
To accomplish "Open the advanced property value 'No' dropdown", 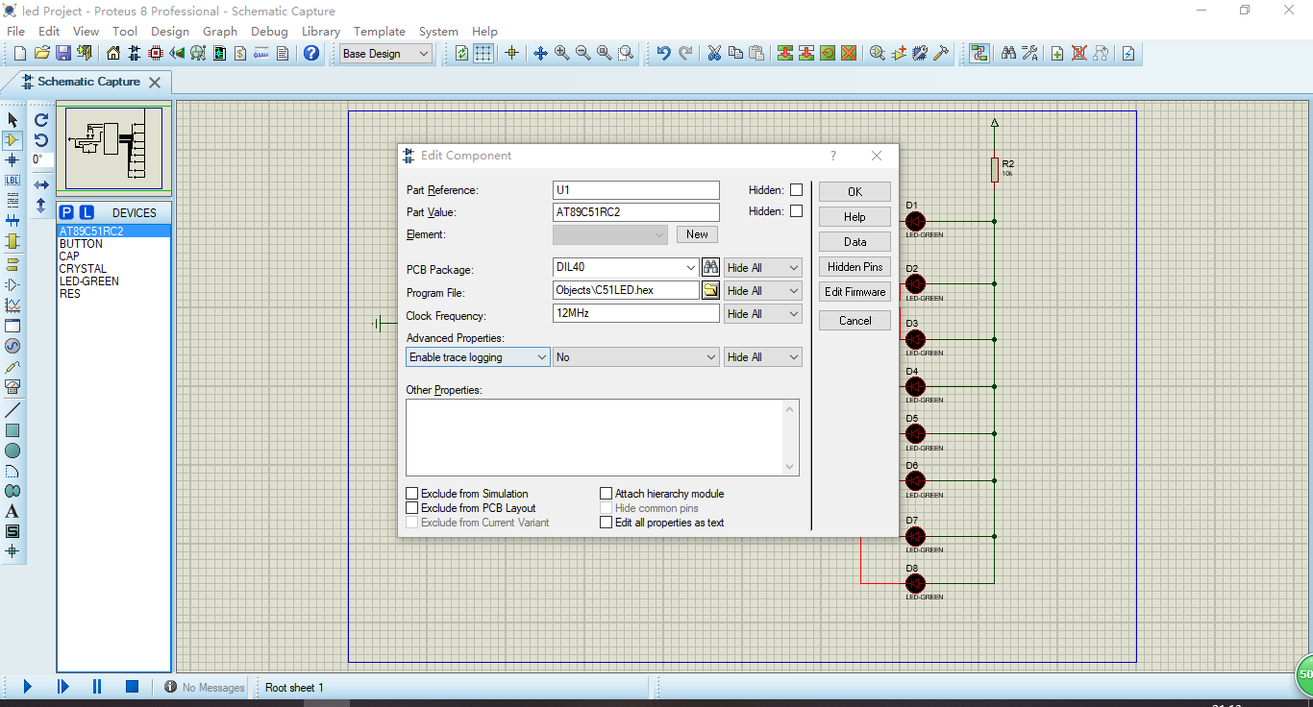I will tap(635, 357).
